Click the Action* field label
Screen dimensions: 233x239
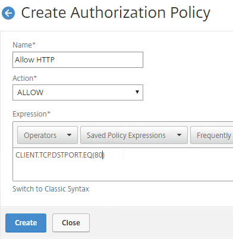point(24,78)
